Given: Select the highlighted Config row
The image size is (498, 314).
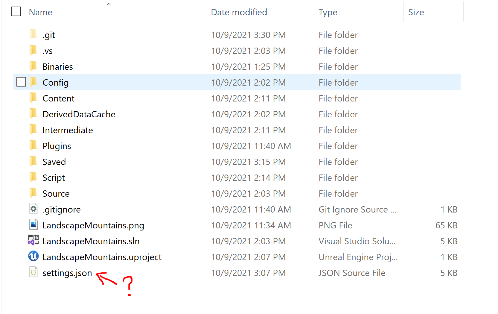Looking at the screenshot, I should point(56,82).
